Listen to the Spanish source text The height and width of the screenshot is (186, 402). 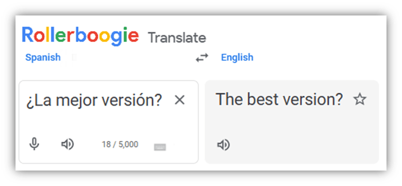coord(67,144)
